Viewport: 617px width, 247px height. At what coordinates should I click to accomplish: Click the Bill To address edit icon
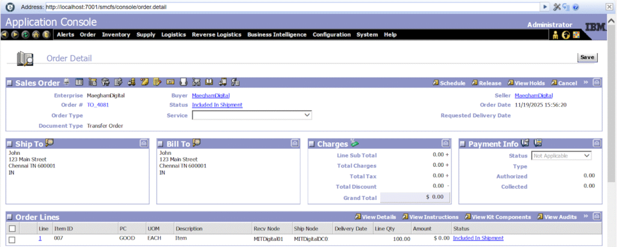(196, 143)
